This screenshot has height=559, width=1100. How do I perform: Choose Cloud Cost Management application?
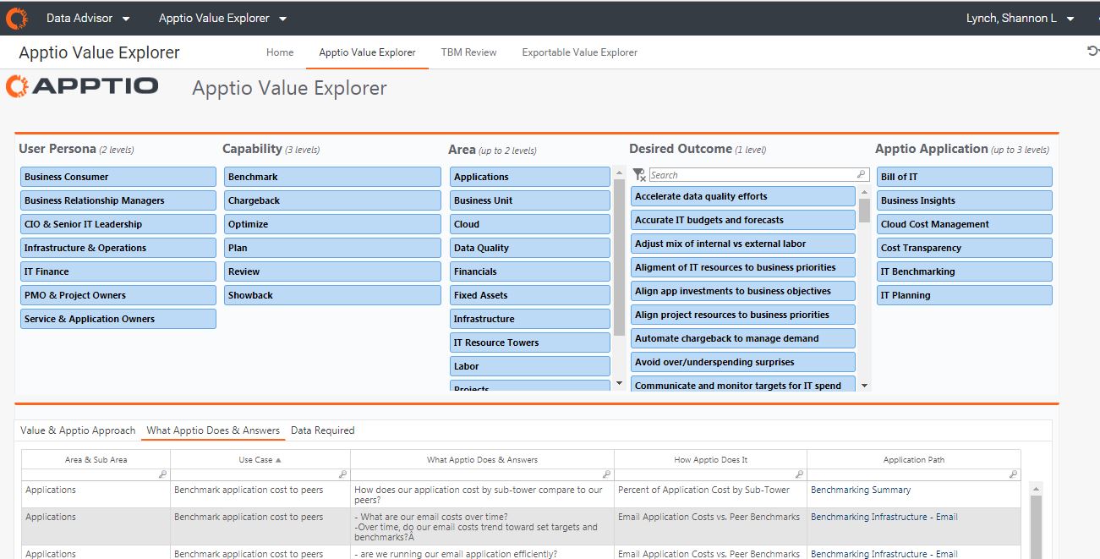pyautogui.click(x=965, y=224)
